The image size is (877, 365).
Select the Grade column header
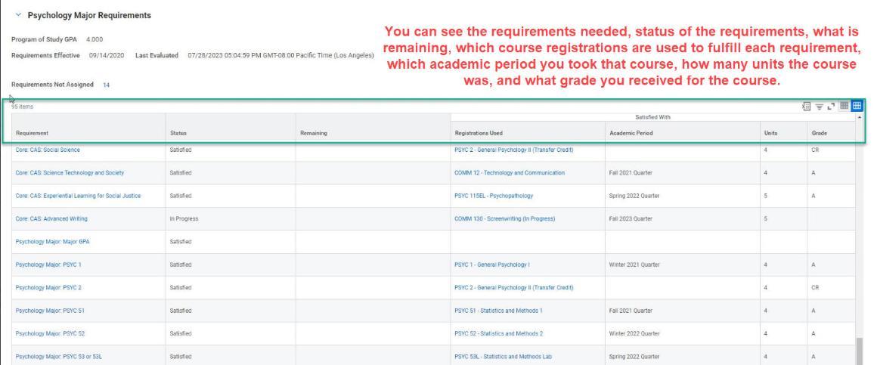tap(810, 132)
